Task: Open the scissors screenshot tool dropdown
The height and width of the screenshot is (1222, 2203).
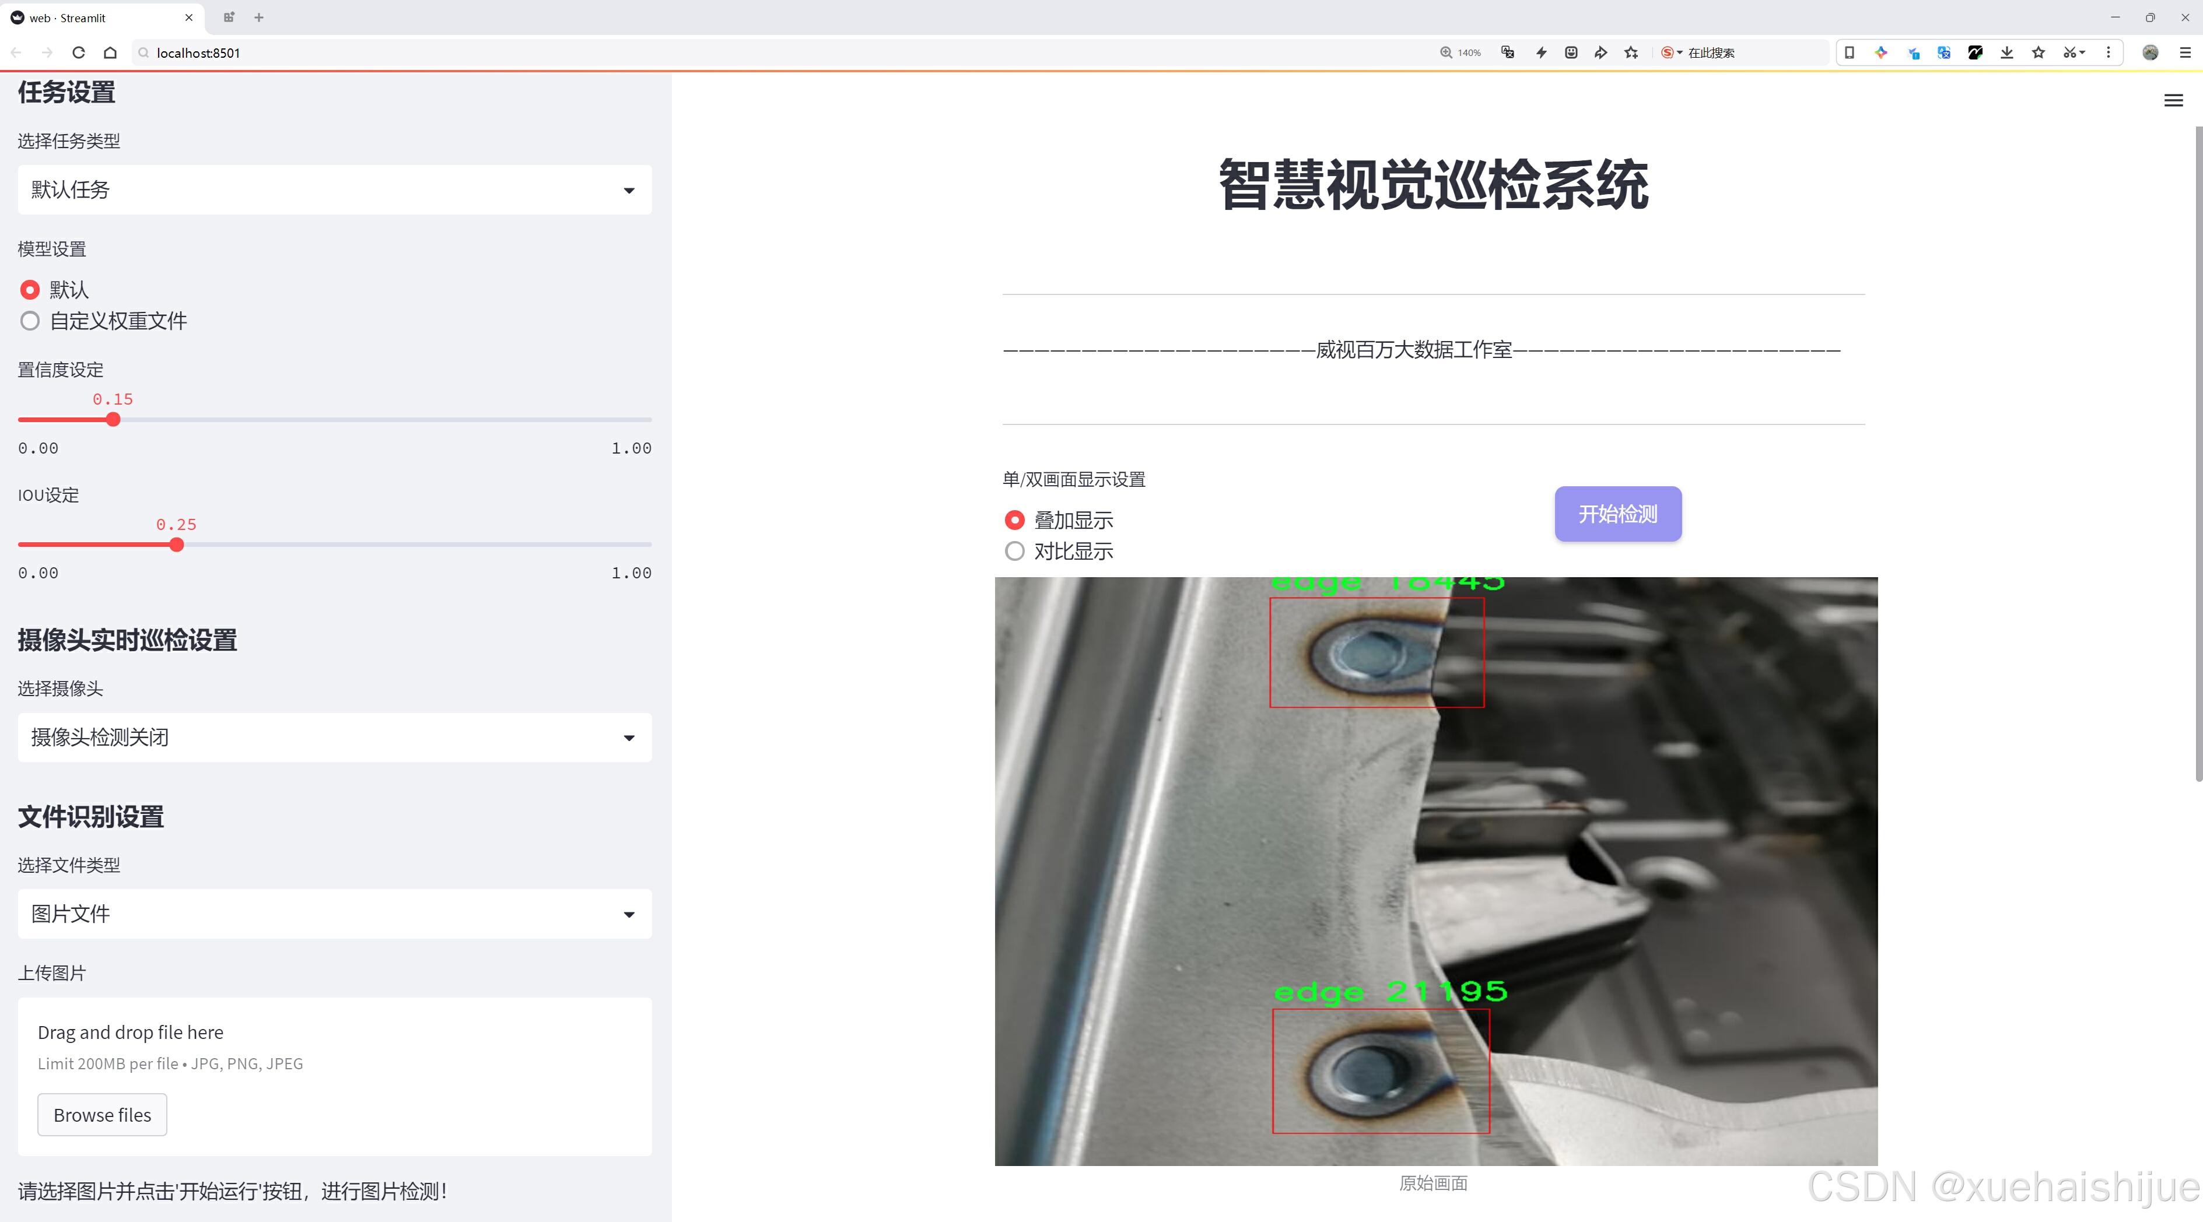Action: pyautogui.click(x=2074, y=53)
